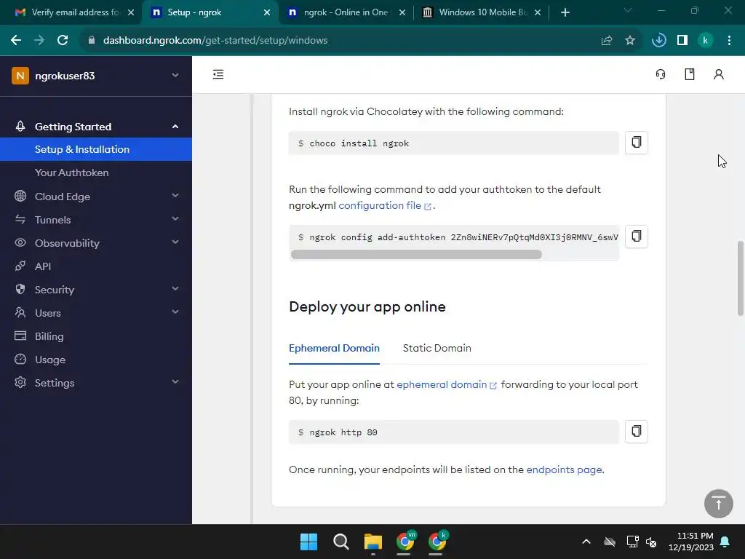
Task: Open the documentation book icon
Action: 690,74
